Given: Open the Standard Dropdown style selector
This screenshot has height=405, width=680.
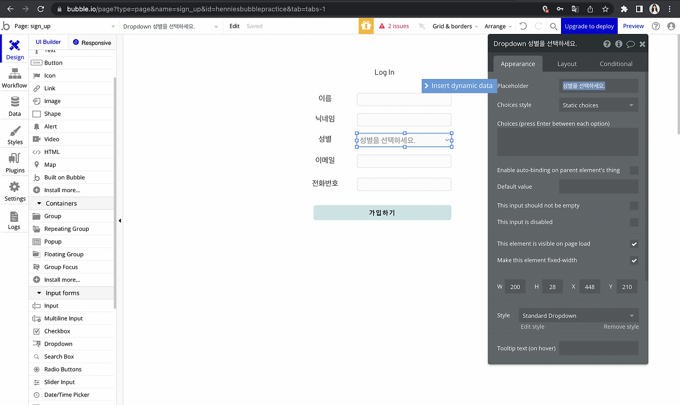Looking at the screenshot, I should pos(578,315).
